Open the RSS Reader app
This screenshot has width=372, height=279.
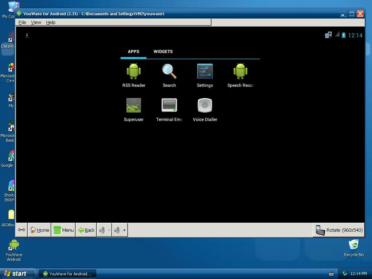(x=134, y=75)
